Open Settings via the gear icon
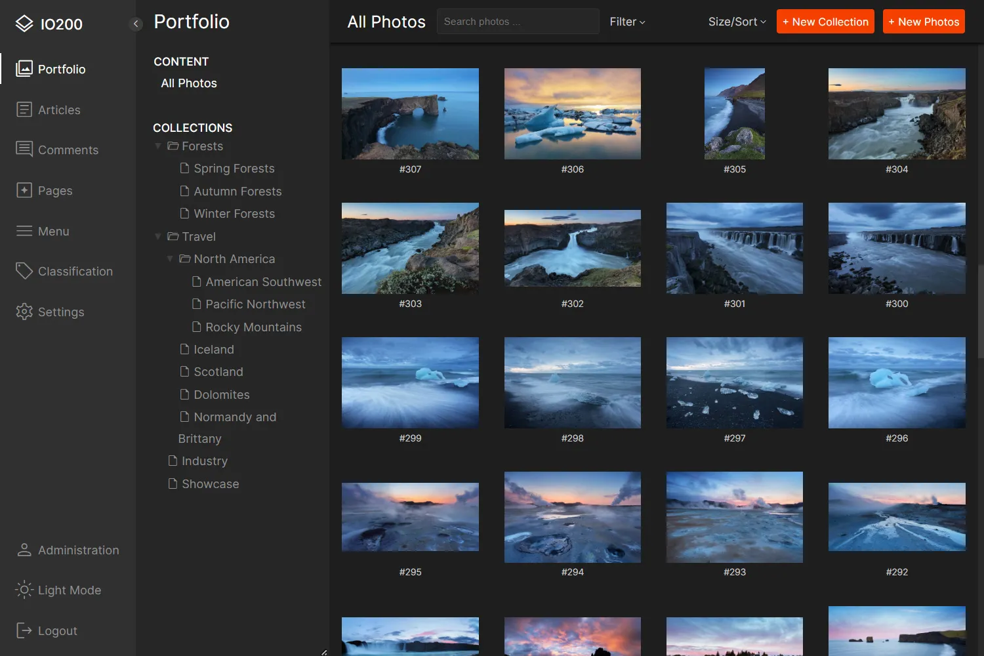 [x=24, y=312]
